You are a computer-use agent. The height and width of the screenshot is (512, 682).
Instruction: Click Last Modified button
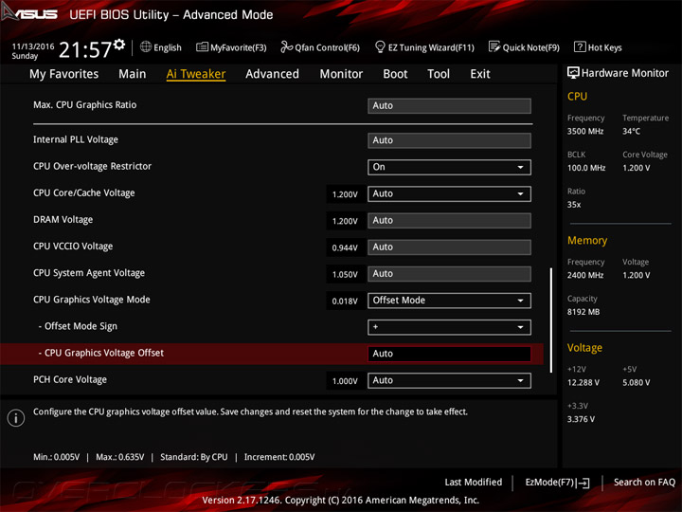[474, 482]
